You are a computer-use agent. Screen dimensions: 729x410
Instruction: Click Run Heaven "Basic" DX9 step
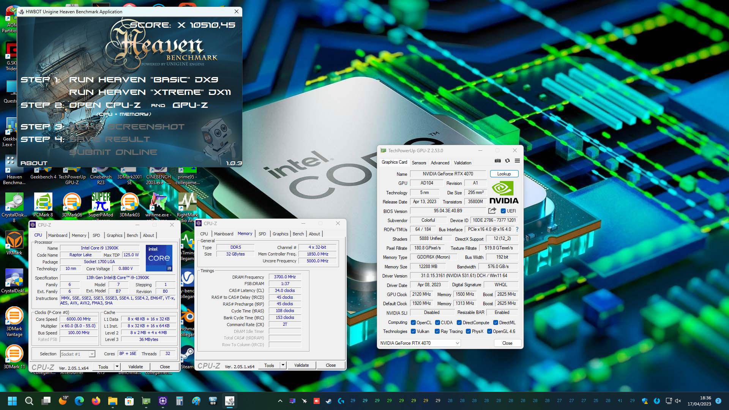pos(144,80)
